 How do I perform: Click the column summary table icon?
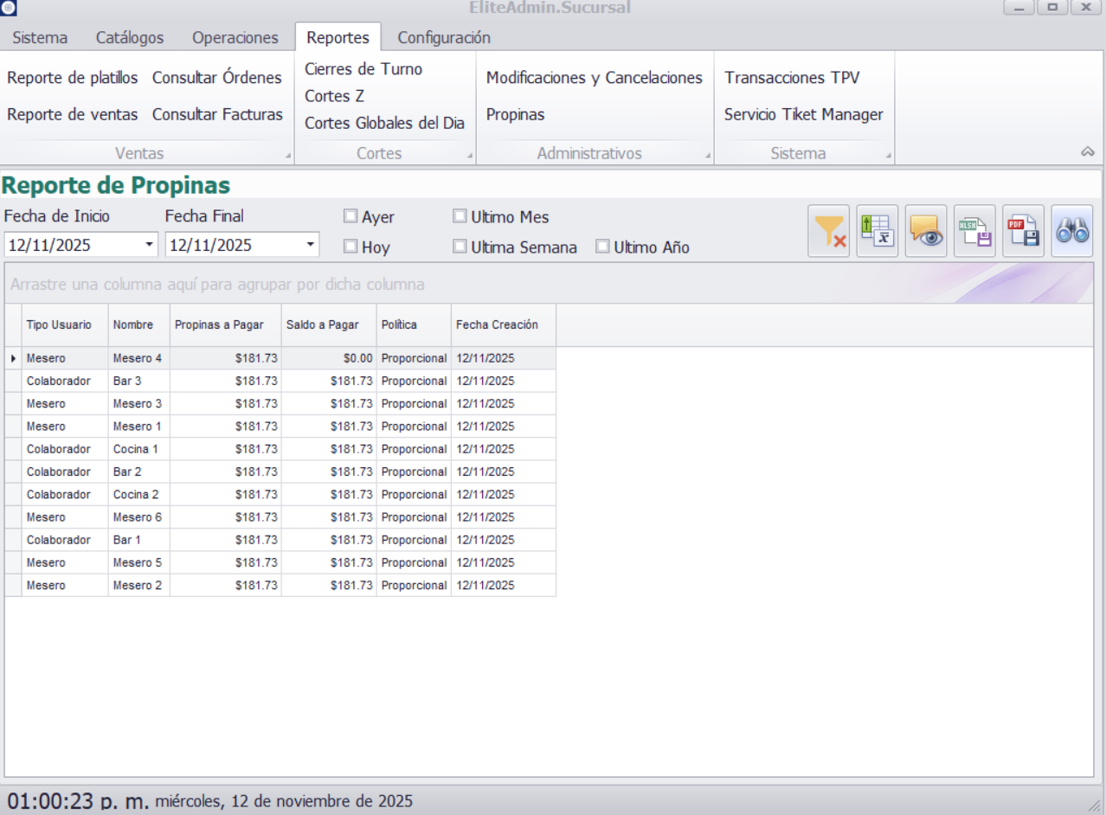click(x=877, y=232)
